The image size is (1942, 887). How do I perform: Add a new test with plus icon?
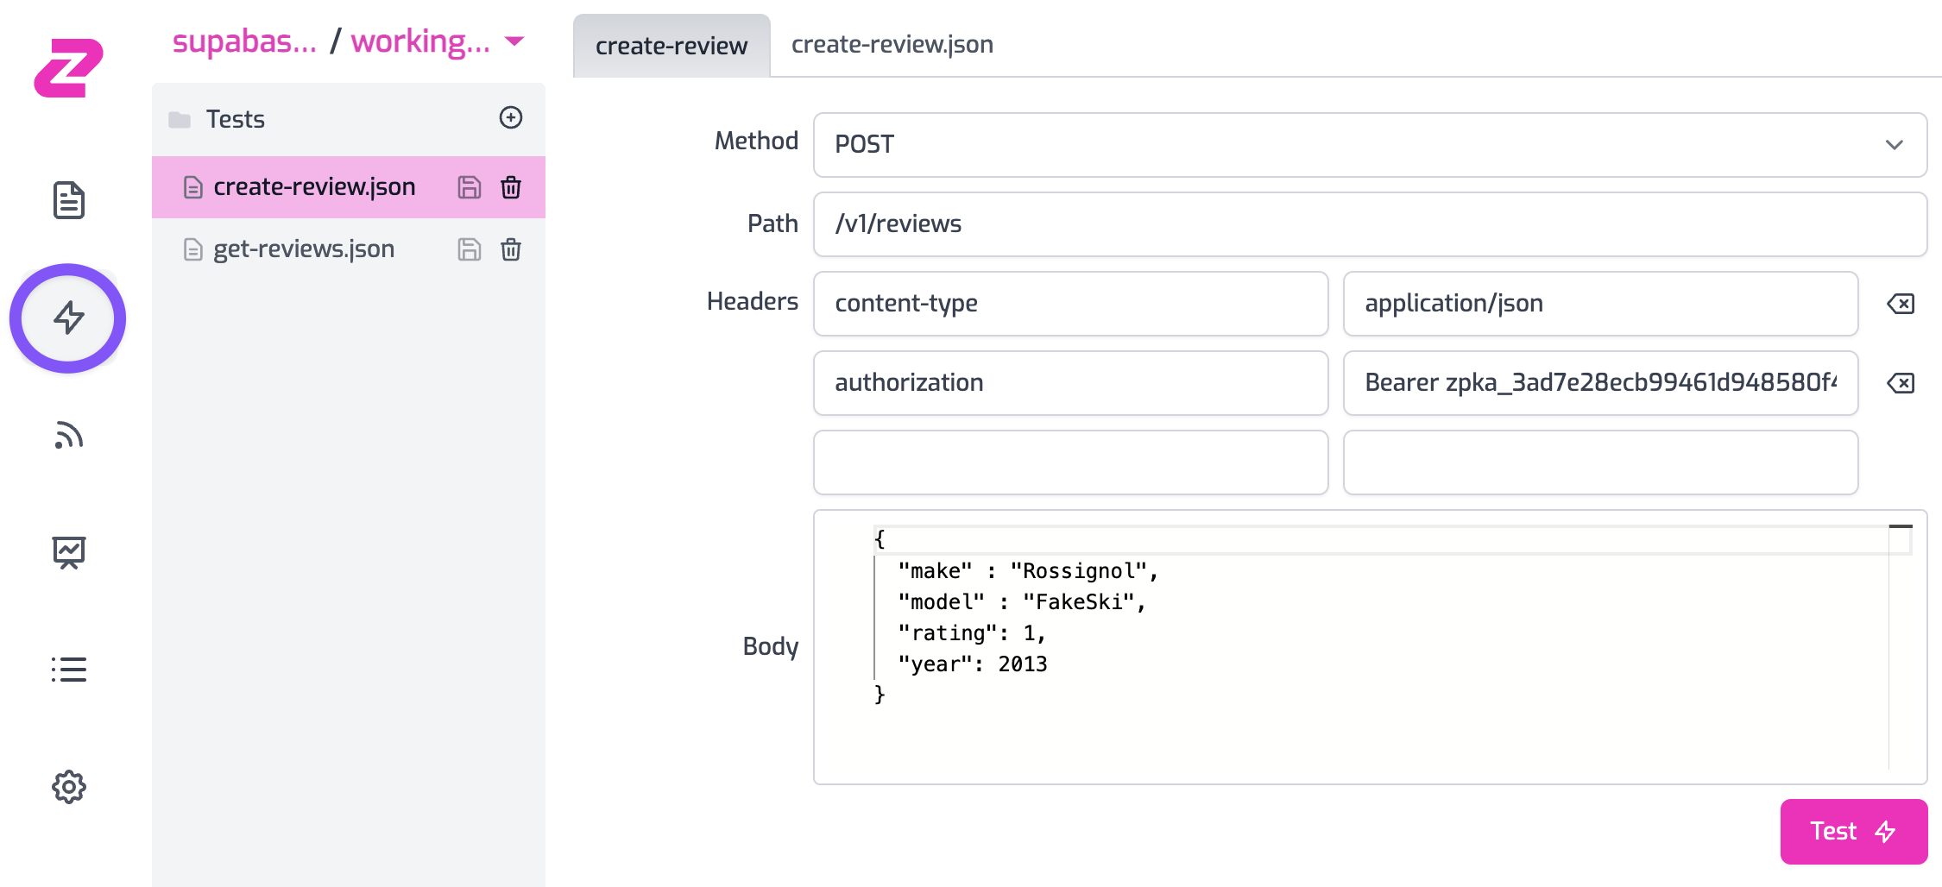pos(511,118)
